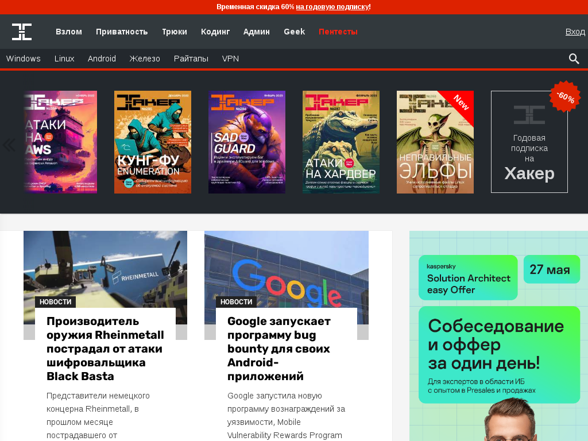Click the '27 мая' date badge

pyautogui.click(x=552, y=269)
